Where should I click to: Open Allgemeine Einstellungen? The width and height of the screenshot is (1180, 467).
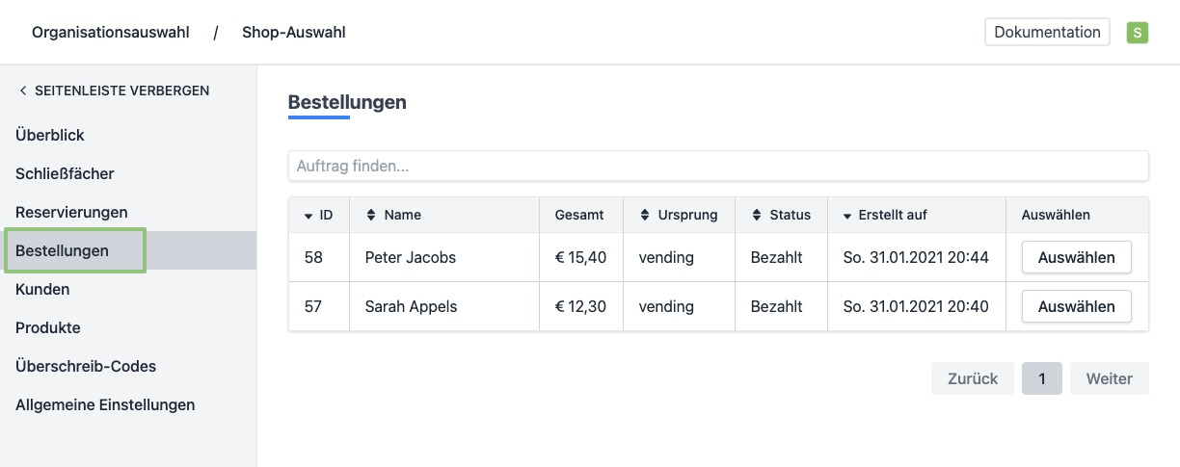105,405
